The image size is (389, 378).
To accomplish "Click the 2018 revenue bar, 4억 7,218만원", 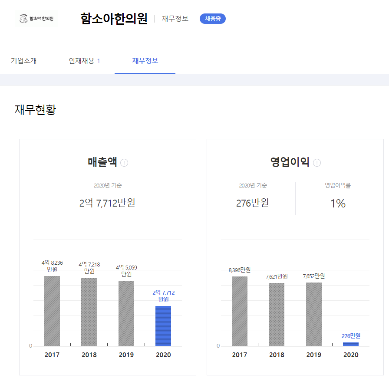I will pyautogui.click(x=89, y=312).
